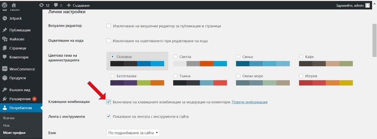Click the Потребители user icon
Image resolution: width=377 pixels, height=139 pixels.
click(4, 108)
